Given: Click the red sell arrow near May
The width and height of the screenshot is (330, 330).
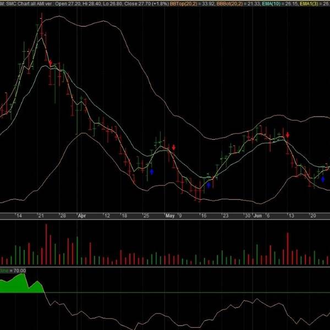Looking at the screenshot, I should click(x=174, y=147).
